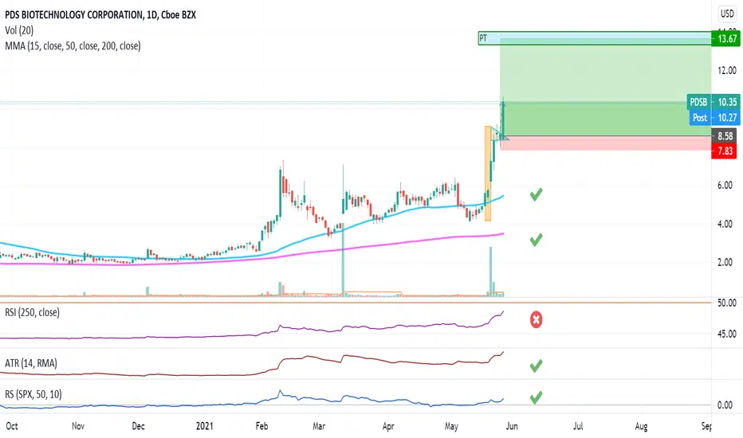Click the 12.00 price axis label

tap(727, 71)
